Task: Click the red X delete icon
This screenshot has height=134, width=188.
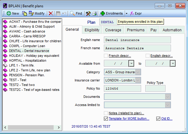Action: click(x=51, y=13)
